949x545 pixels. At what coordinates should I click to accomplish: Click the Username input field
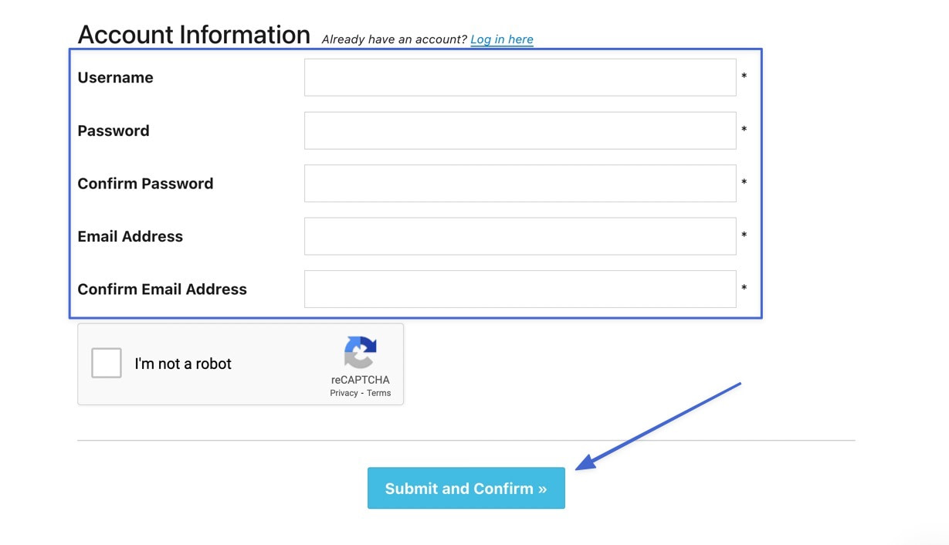pyautogui.click(x=520, y=77)
